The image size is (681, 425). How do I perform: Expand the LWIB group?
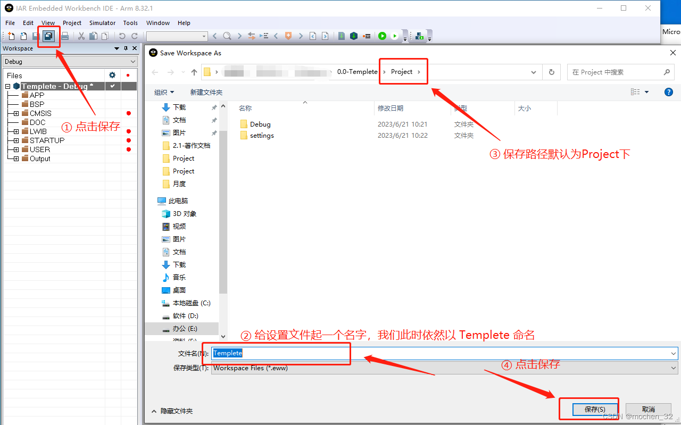tap(16, 131)
